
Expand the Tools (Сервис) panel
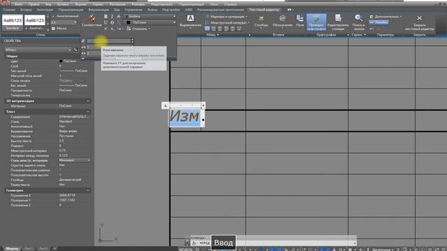click(x=358, y=35)
